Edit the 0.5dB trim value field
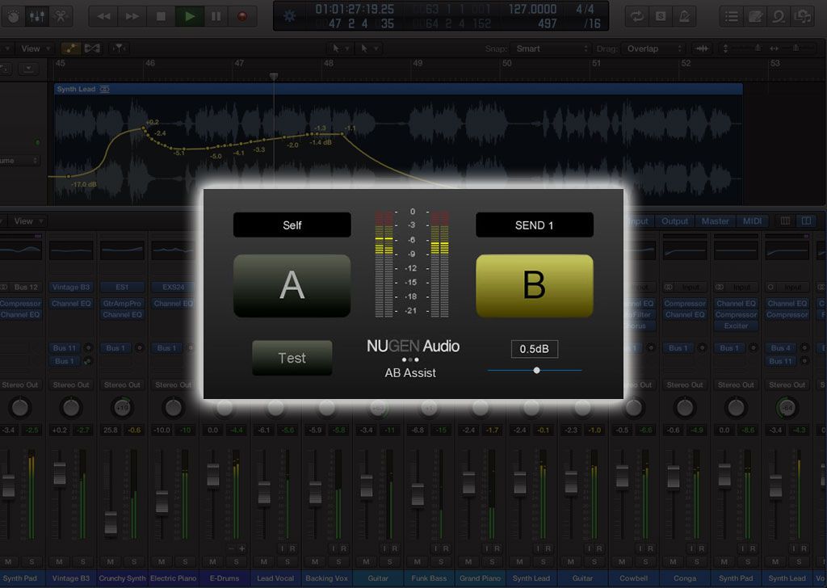 (535, 349)
